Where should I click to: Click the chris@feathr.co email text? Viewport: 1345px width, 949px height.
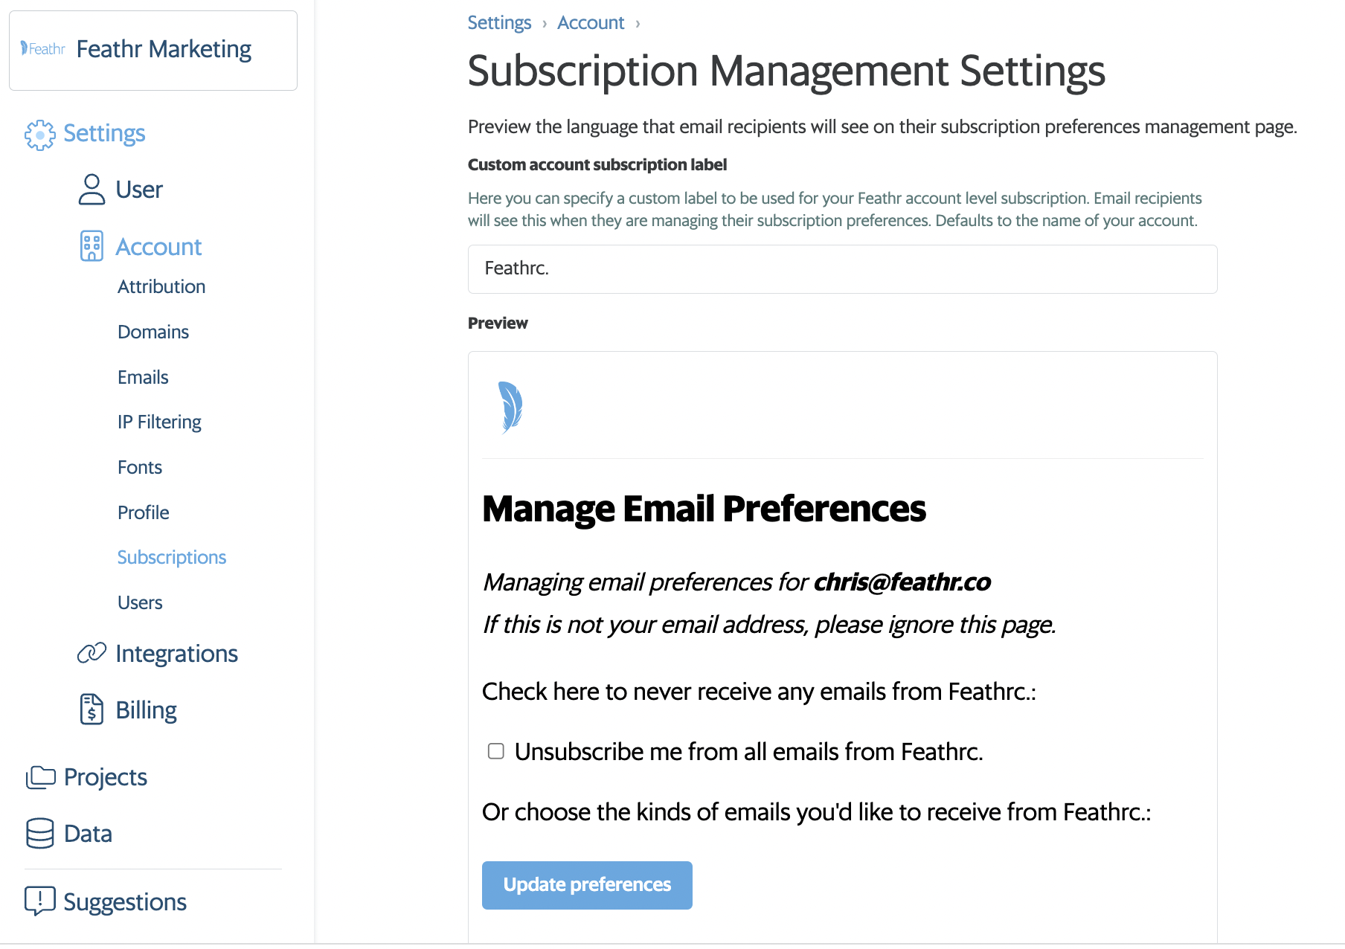tap(902, 582)
